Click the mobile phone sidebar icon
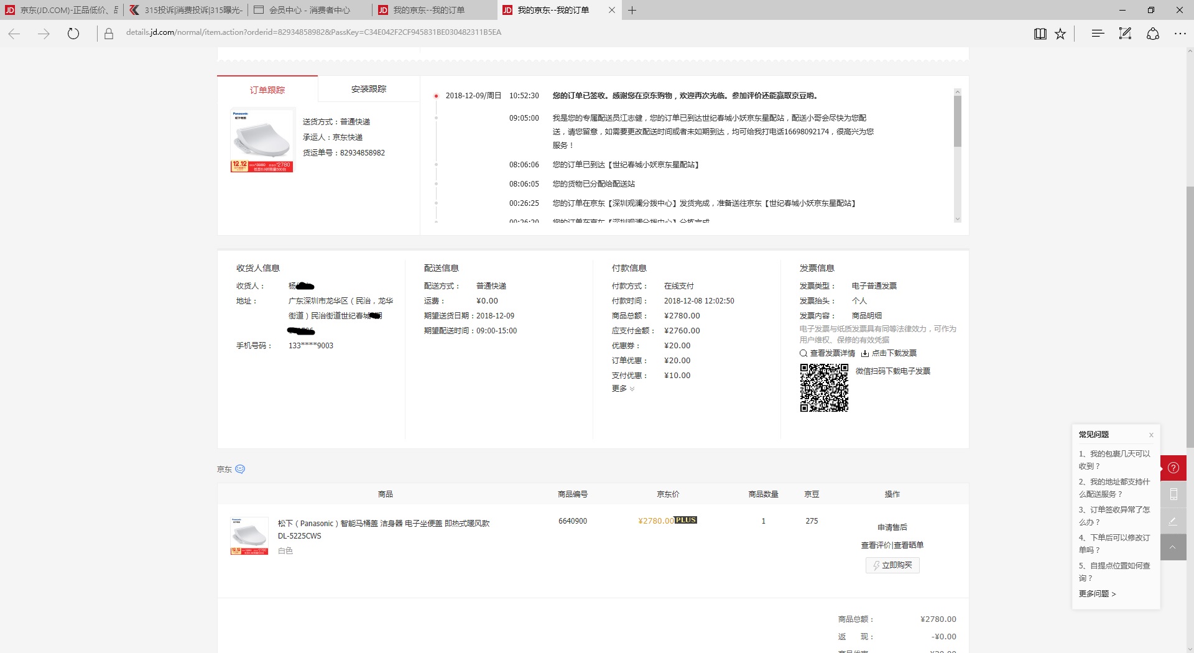The height and width of the screenshot is (653, 1194). point(1173,494)
